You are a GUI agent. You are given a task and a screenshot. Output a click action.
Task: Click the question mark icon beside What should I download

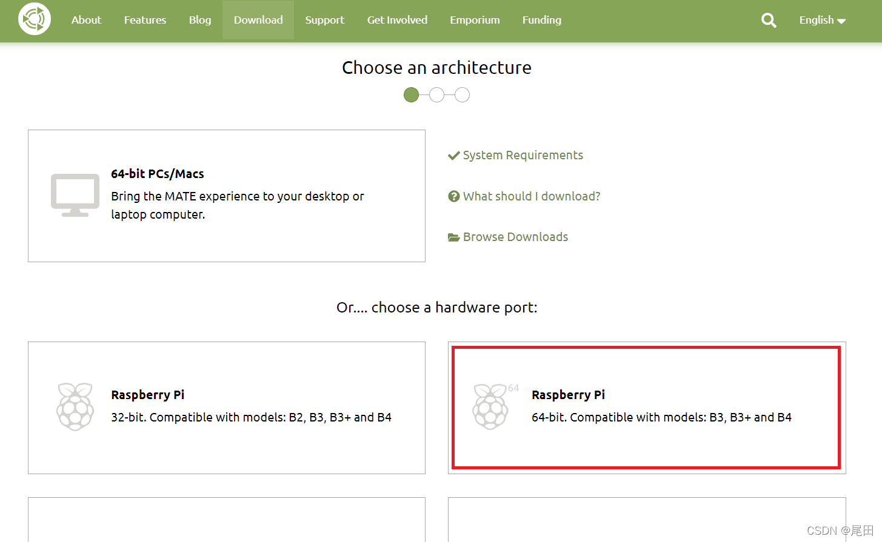click(453, 196)
